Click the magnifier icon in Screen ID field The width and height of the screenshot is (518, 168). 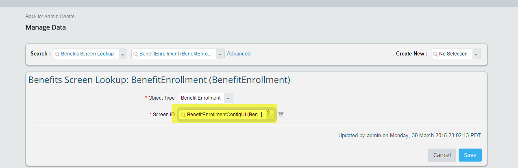pos(183,115)
